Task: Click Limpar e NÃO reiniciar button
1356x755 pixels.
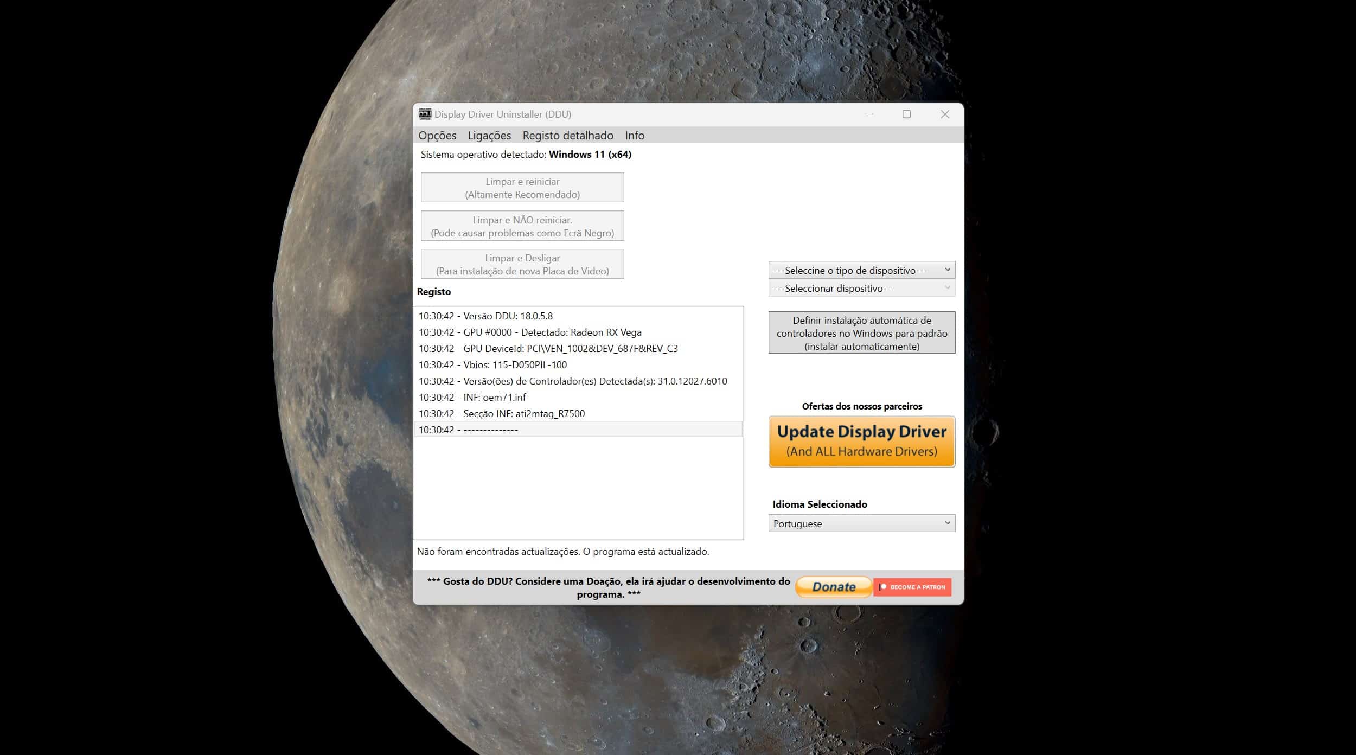Action: [522, 226]
